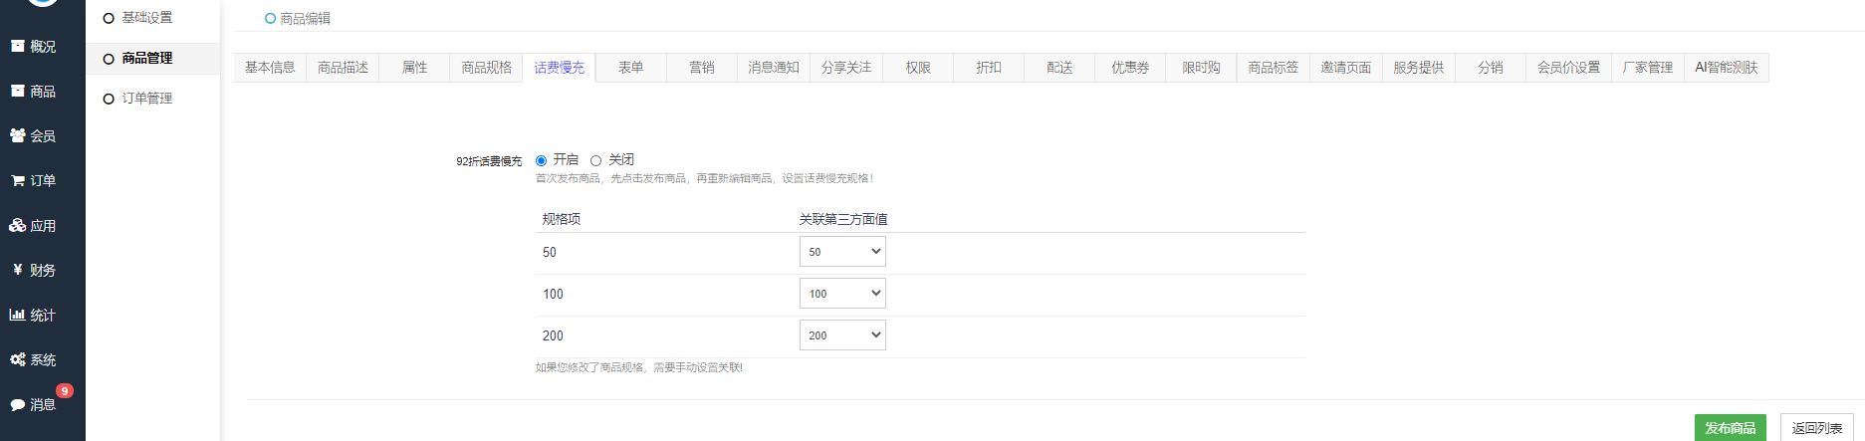Go to 会员 members icon
This screenshot has height=441, width=1865.
[17, 135]
